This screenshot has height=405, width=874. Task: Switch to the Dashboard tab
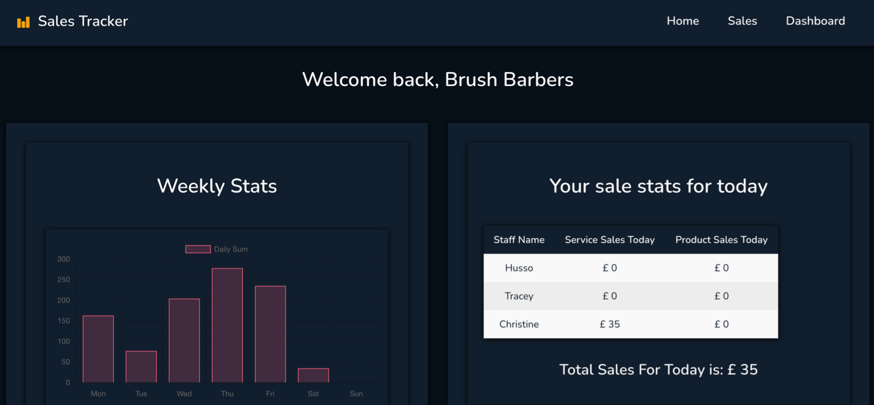point(815,21)
